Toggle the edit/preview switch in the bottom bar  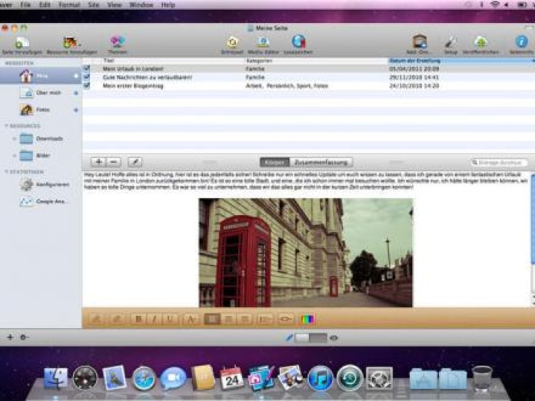coord(311,338)
